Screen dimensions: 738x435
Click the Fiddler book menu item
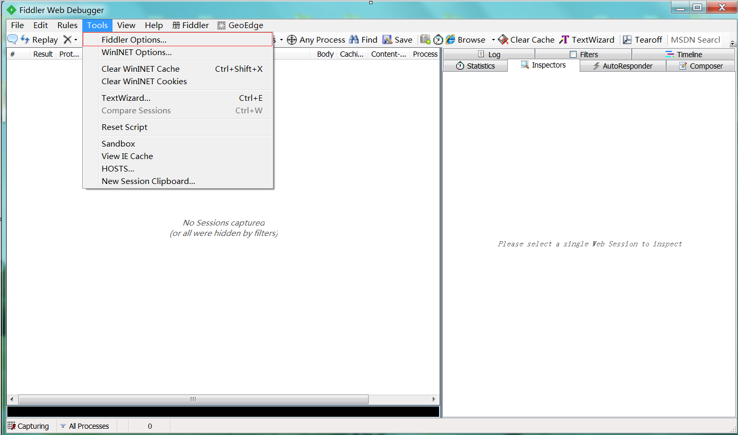(191, 25)
